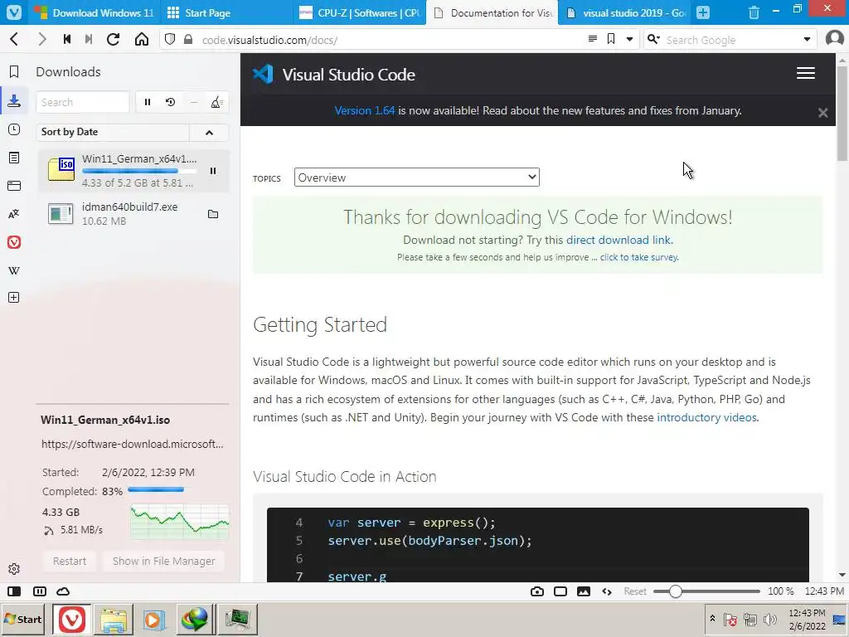Adjust the page zoom slider
The height and width of the screenshot is (637, 849).
tap(706, 591)
